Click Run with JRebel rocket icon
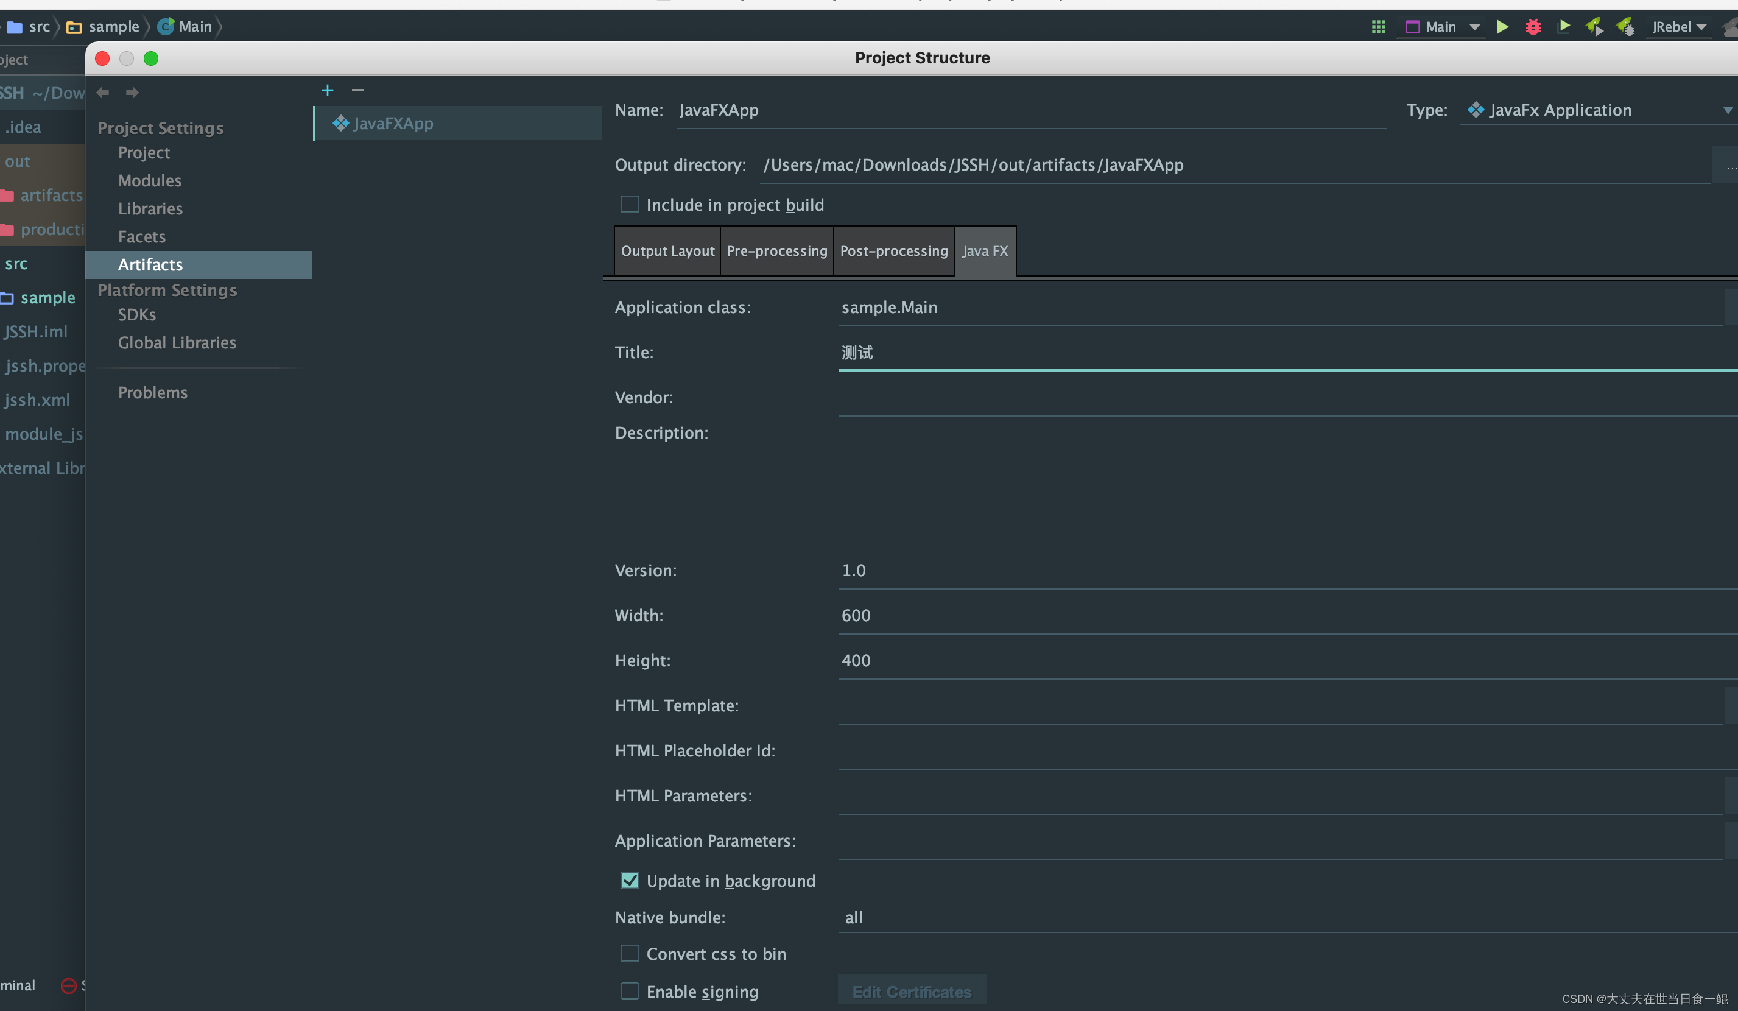The height and width of the screenshot is (1011, 1738). (1594, 27)
